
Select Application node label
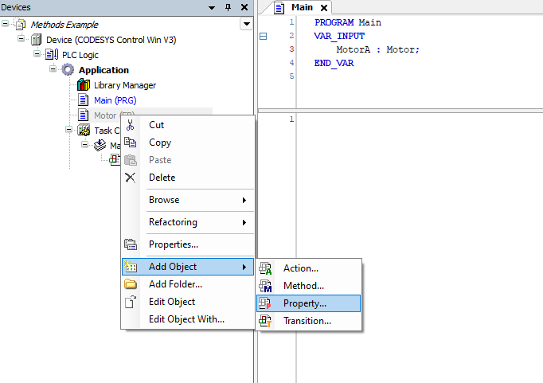point(104,70)
